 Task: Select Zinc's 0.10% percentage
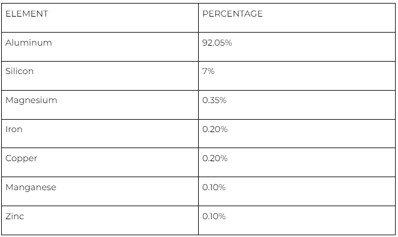(x=213, y=216)
